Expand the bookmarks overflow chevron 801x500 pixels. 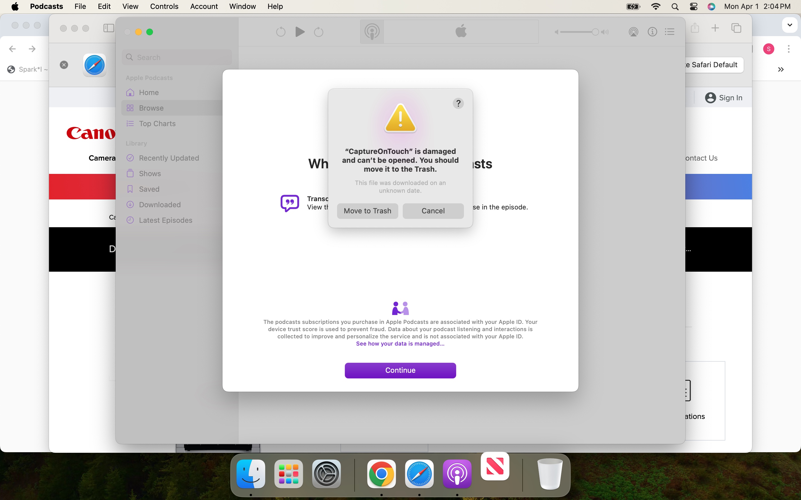pos(780,69)
